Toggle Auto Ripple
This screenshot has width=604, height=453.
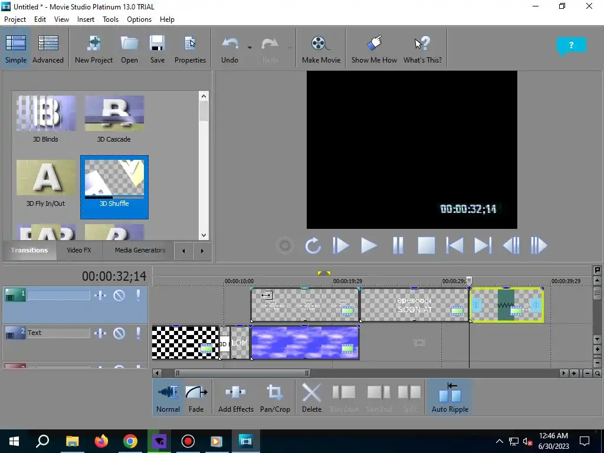point(450,398)
